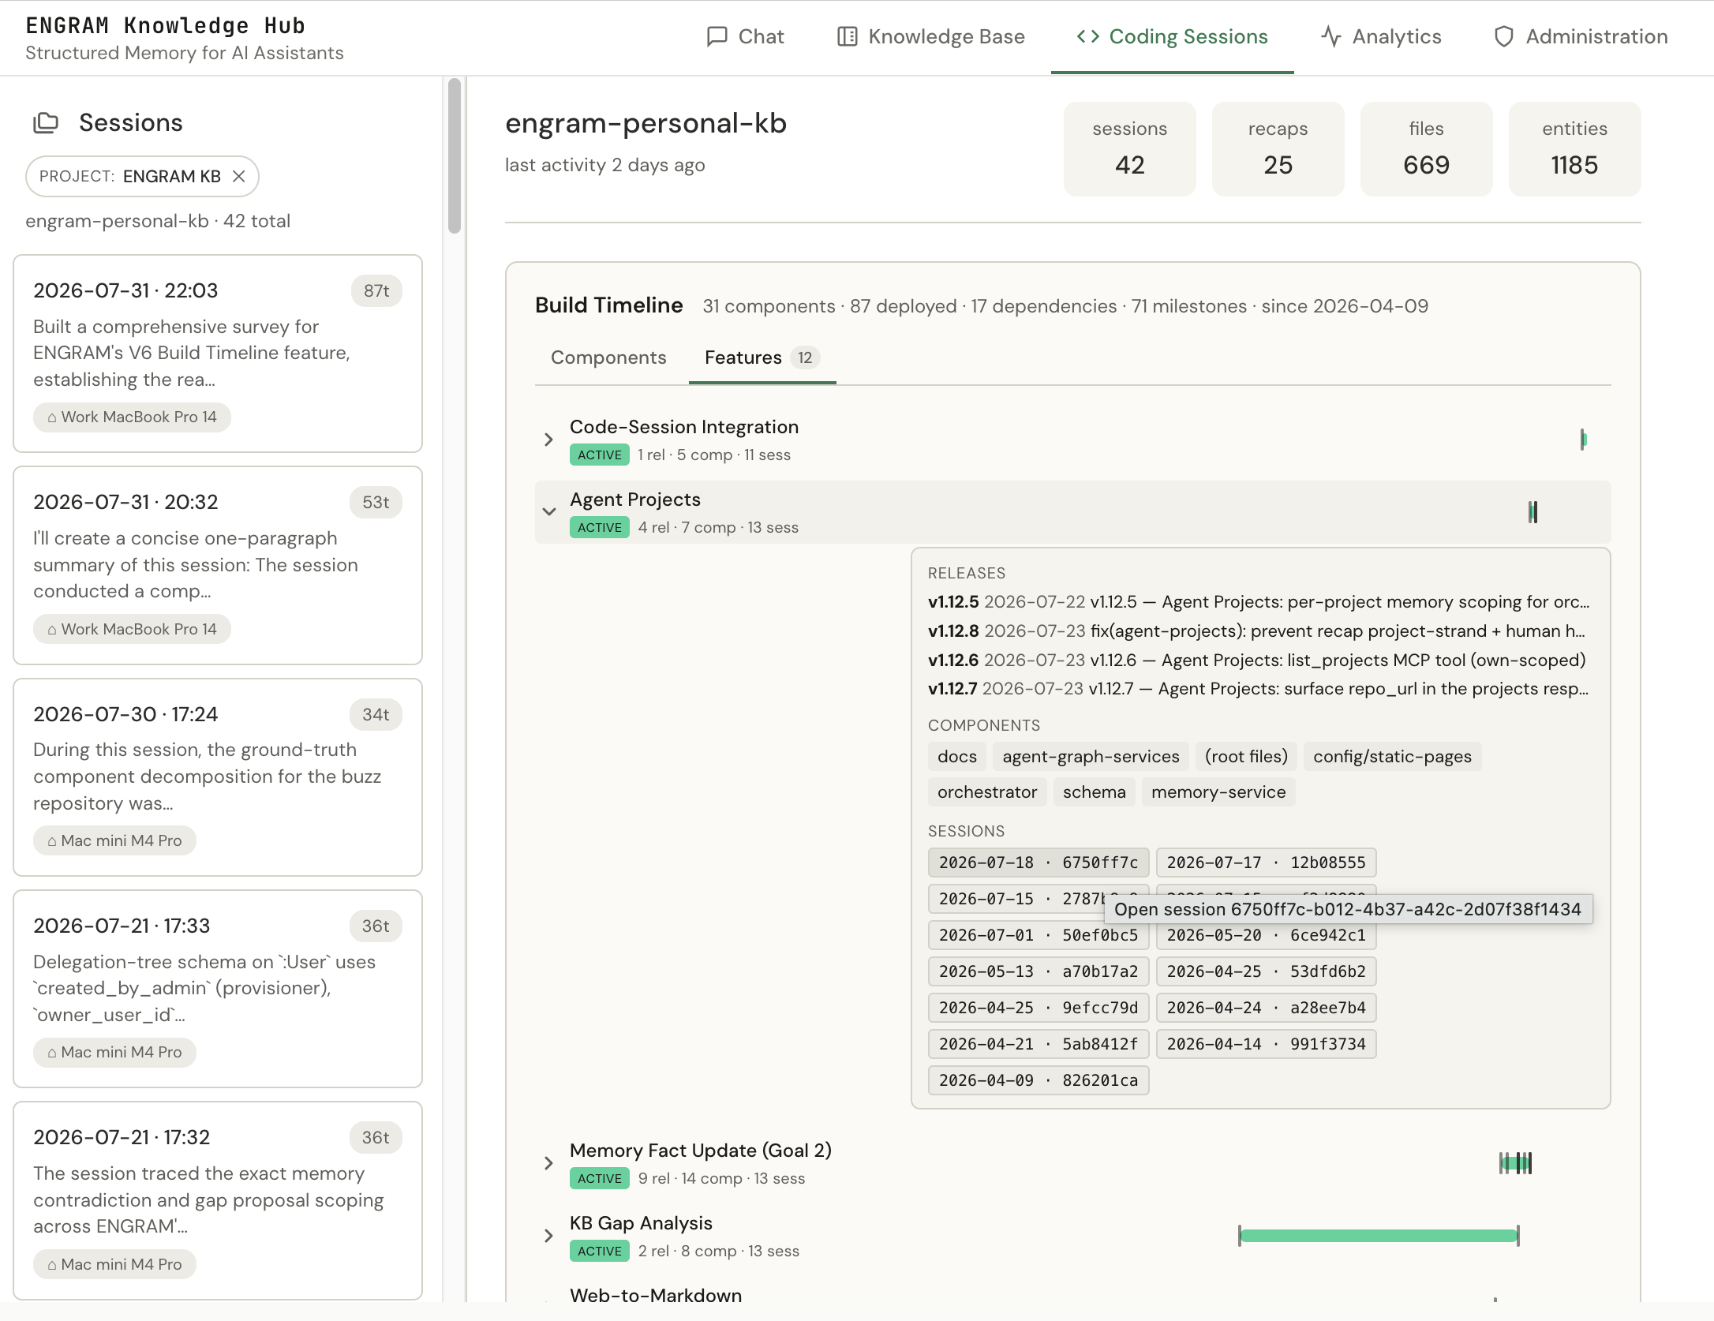Image resolution: width=1714 pixels, height=1321 pixels.
Task: Click the recaps 25 stat card
Action: click(x=1278, y=149)
